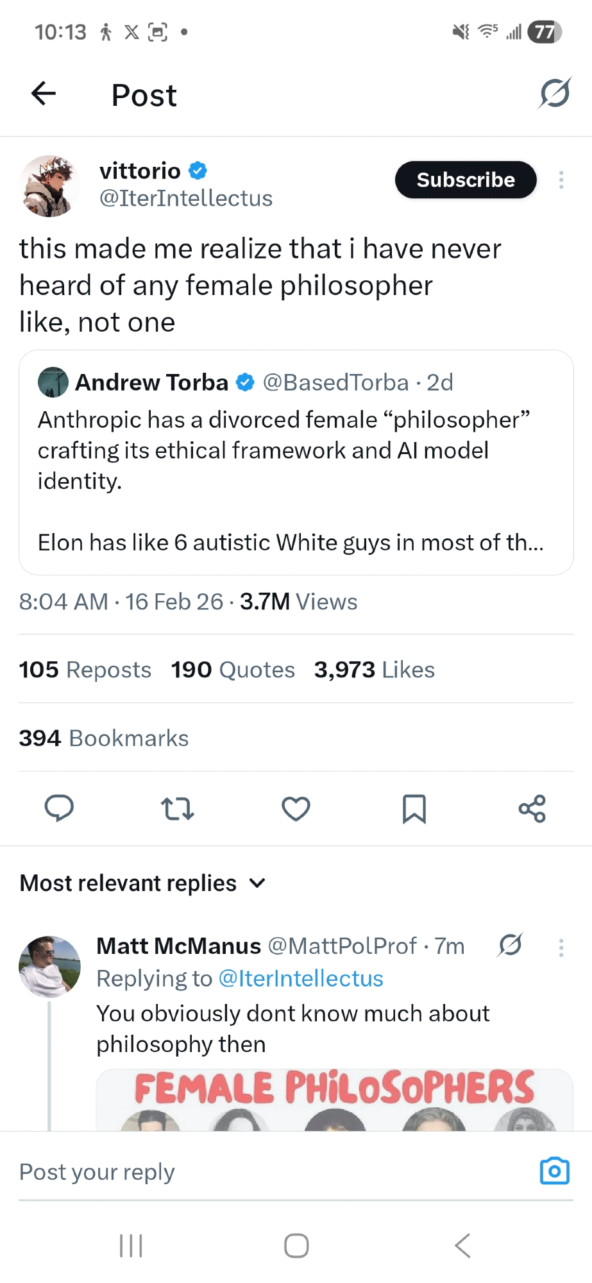This screenshot has height=1283, width=592.
Task: Tap Grok icon on Matt McManus reply
Action: click(511, 945)
